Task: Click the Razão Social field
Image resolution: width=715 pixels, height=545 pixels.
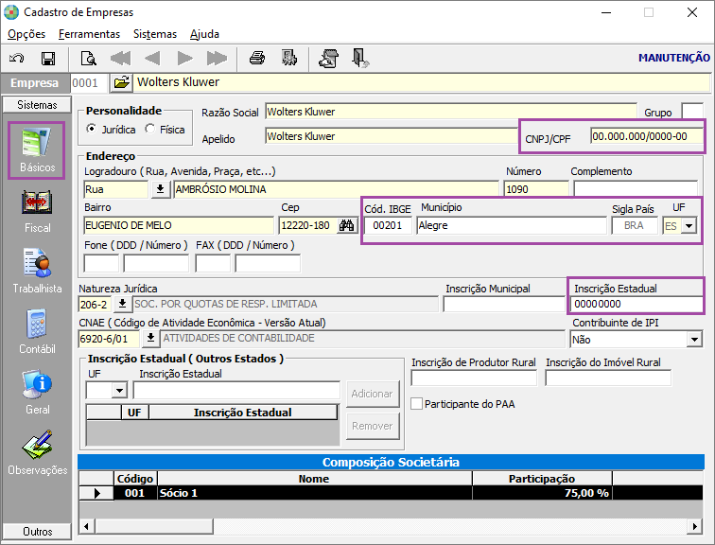Action: [x=450, y=112]
